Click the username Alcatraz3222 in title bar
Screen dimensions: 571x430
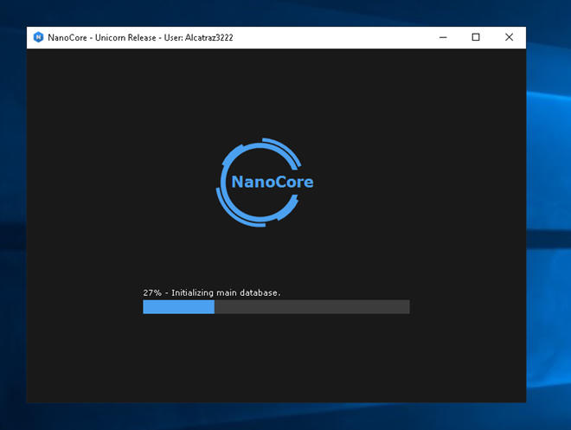[x=209, y=37]
